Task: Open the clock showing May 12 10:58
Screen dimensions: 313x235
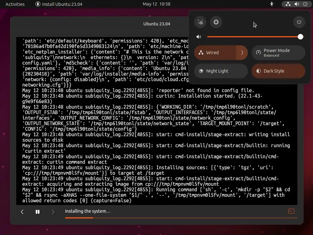Action: 156,4
